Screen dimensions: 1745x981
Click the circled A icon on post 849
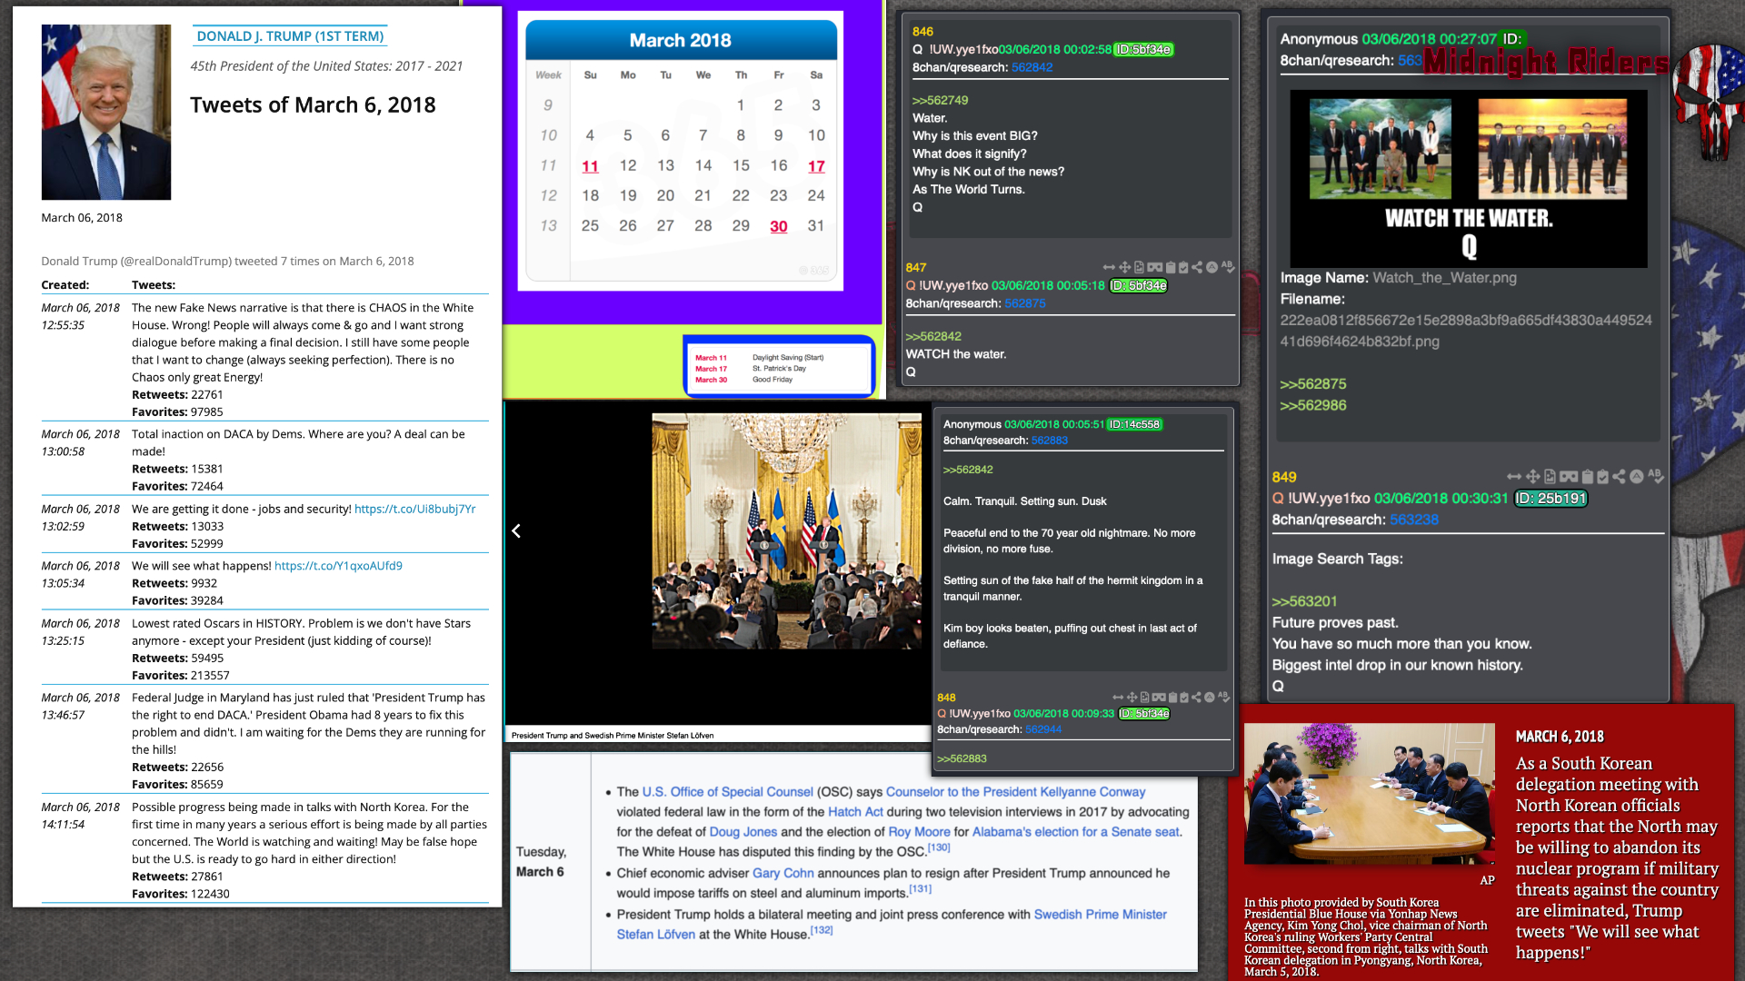click(x=1637, y=476)
